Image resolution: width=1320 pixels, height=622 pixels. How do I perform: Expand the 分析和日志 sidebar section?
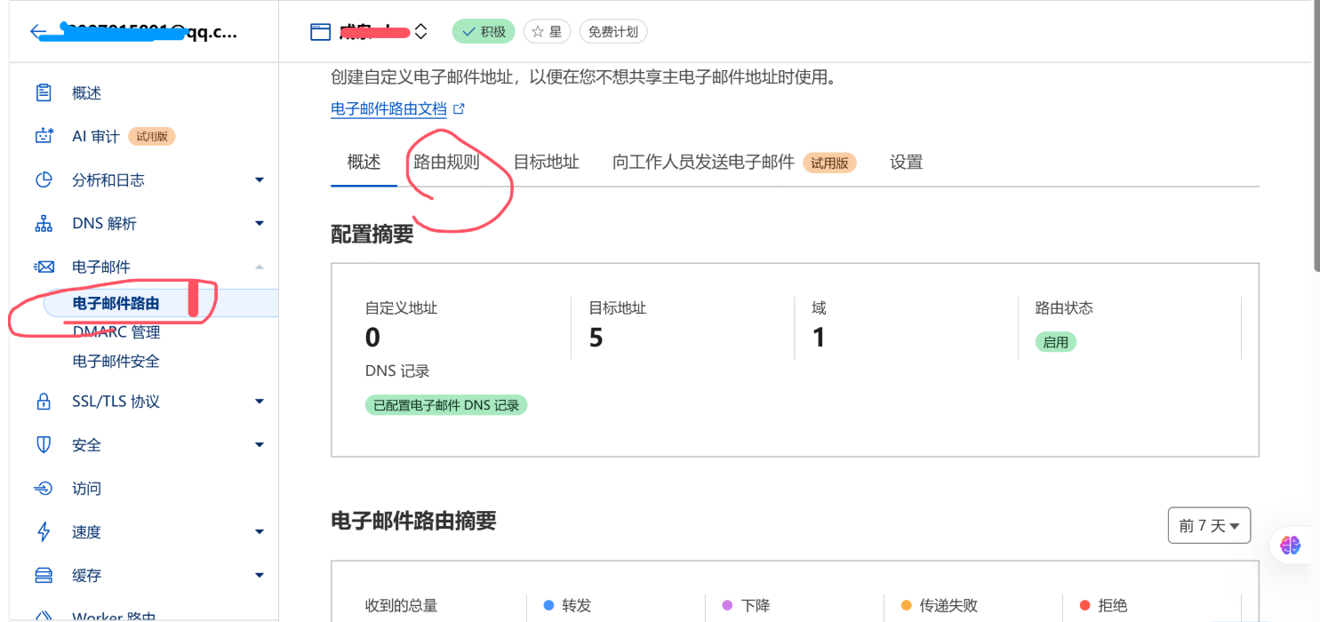pos(260,180)
